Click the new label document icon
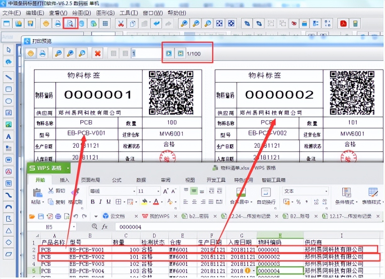This screenshot has height=279, width=385. 7,24
